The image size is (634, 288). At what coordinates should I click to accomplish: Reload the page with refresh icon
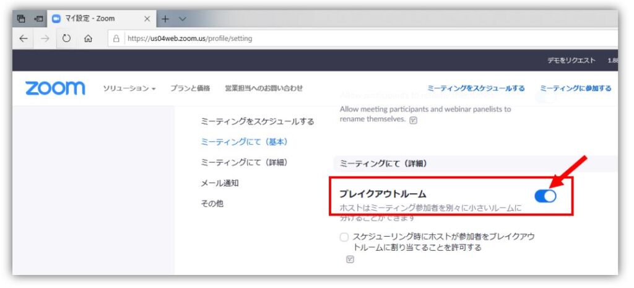(x=66, y=38)
